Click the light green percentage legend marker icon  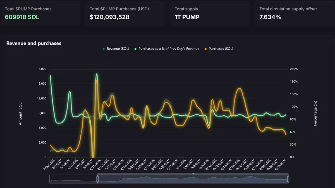tap(136, 49)
